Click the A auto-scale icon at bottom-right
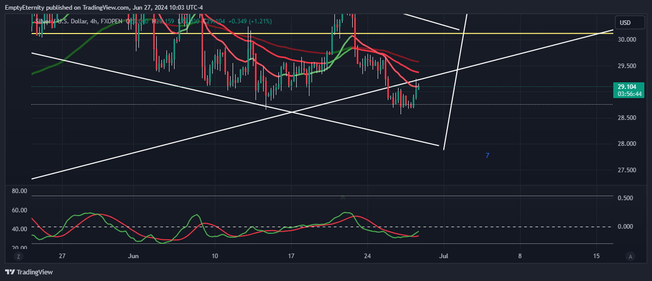Image resolution: width=652 pixels, height=281 pixels. click(631, 257)
